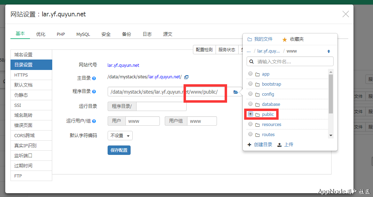The height and width of the screenshot is (197, 373).
Task: Click the 创建目录 create directory link
Action: 260,145
